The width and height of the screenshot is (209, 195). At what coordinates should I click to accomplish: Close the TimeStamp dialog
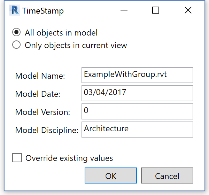point(188,10)
